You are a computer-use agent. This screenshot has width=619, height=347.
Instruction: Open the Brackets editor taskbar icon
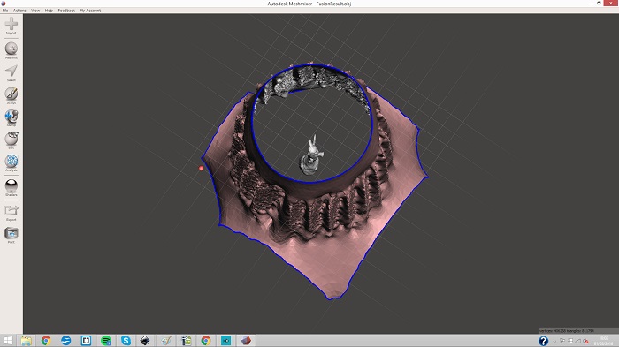pos(86,341)
